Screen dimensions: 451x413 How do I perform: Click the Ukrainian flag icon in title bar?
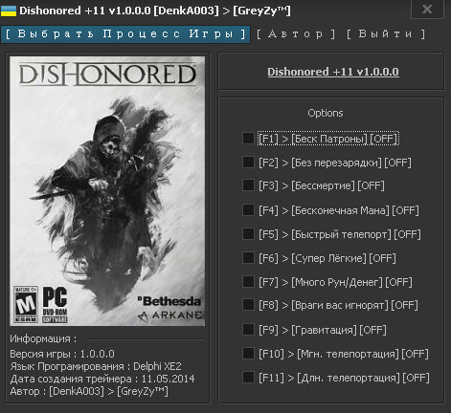coord(9,11)
